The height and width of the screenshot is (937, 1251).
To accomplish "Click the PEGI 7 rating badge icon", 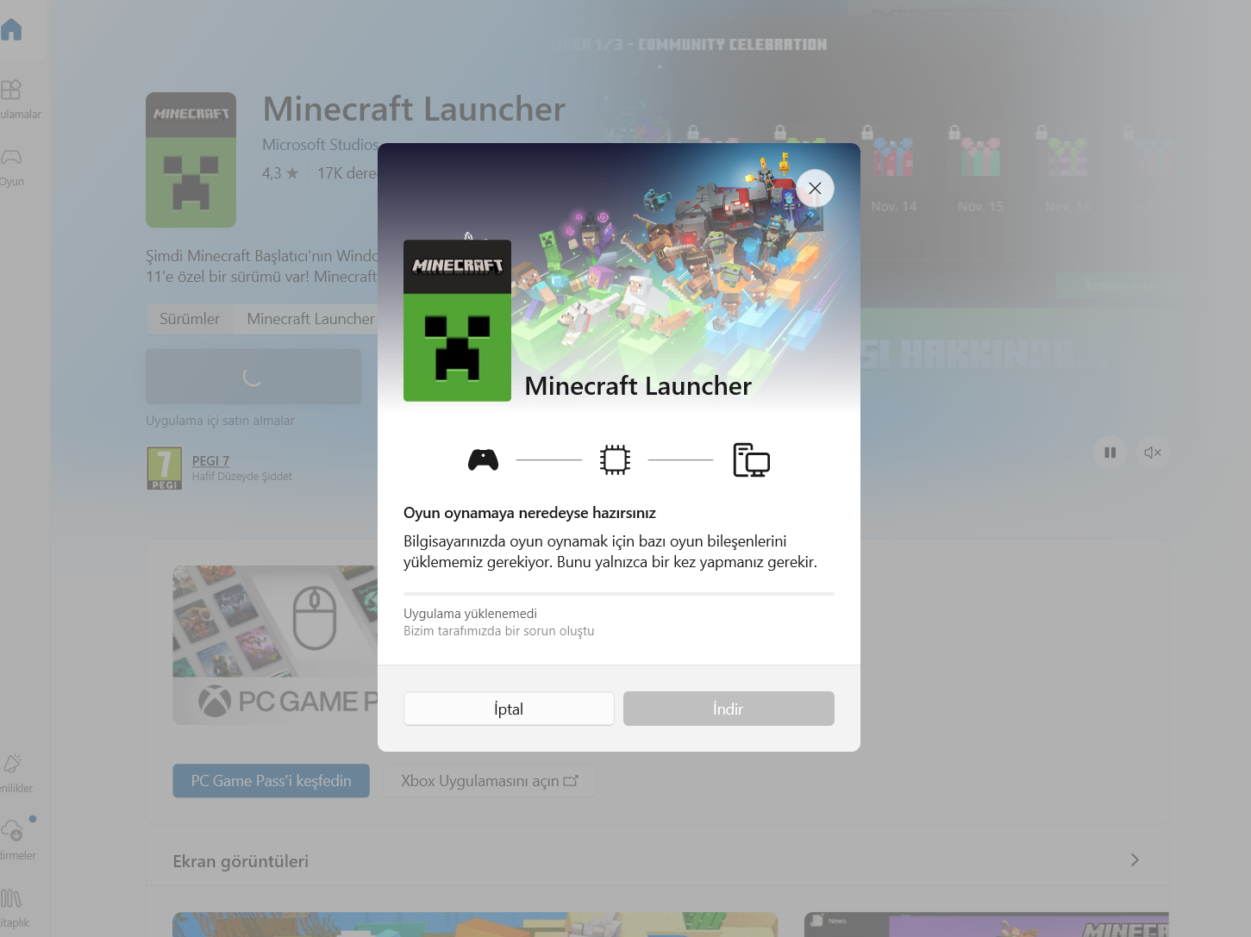I will 164,468.
